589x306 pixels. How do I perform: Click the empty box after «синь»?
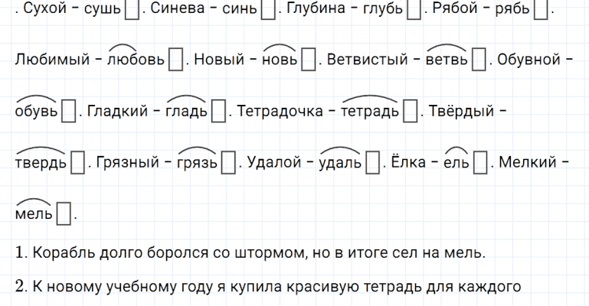point(268,11)
